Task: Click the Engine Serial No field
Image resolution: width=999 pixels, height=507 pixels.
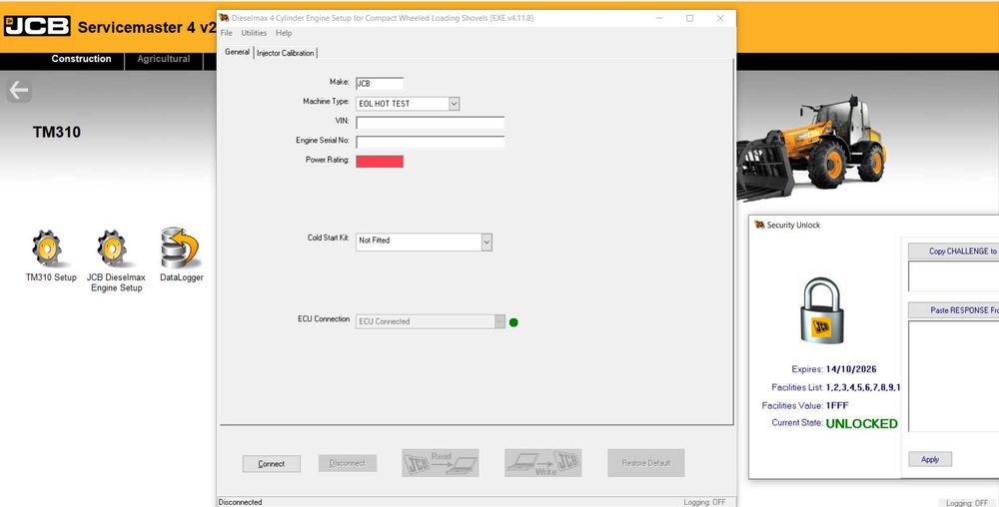Action: [x=430, y=142]
